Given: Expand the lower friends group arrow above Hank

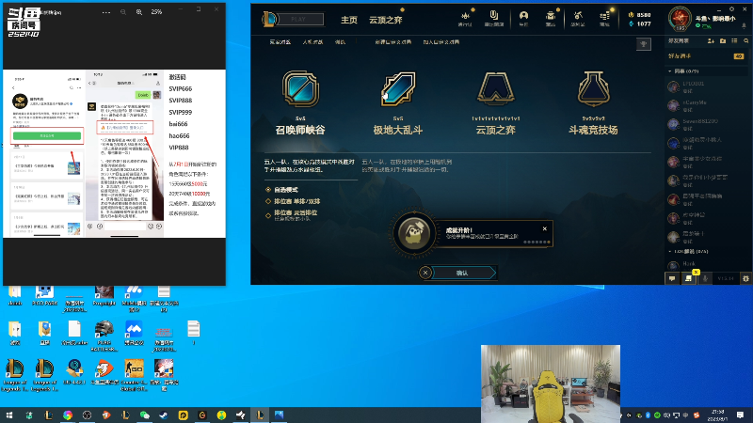Looking at the screenshot, I should click(x=670, y=251).
